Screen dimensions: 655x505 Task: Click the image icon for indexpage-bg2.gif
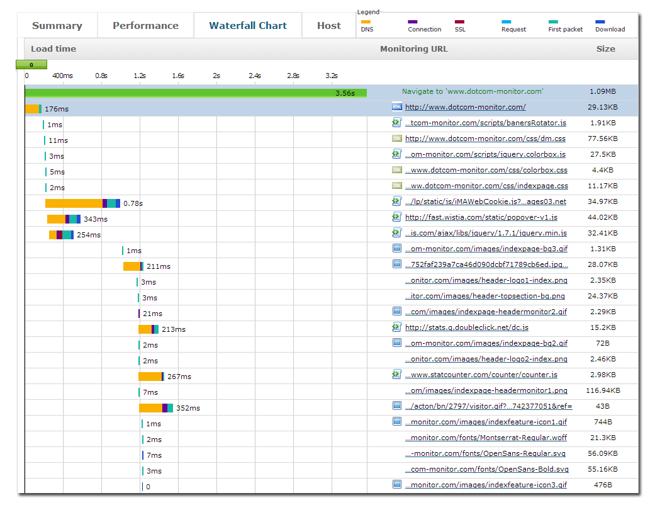coord(397,343)
